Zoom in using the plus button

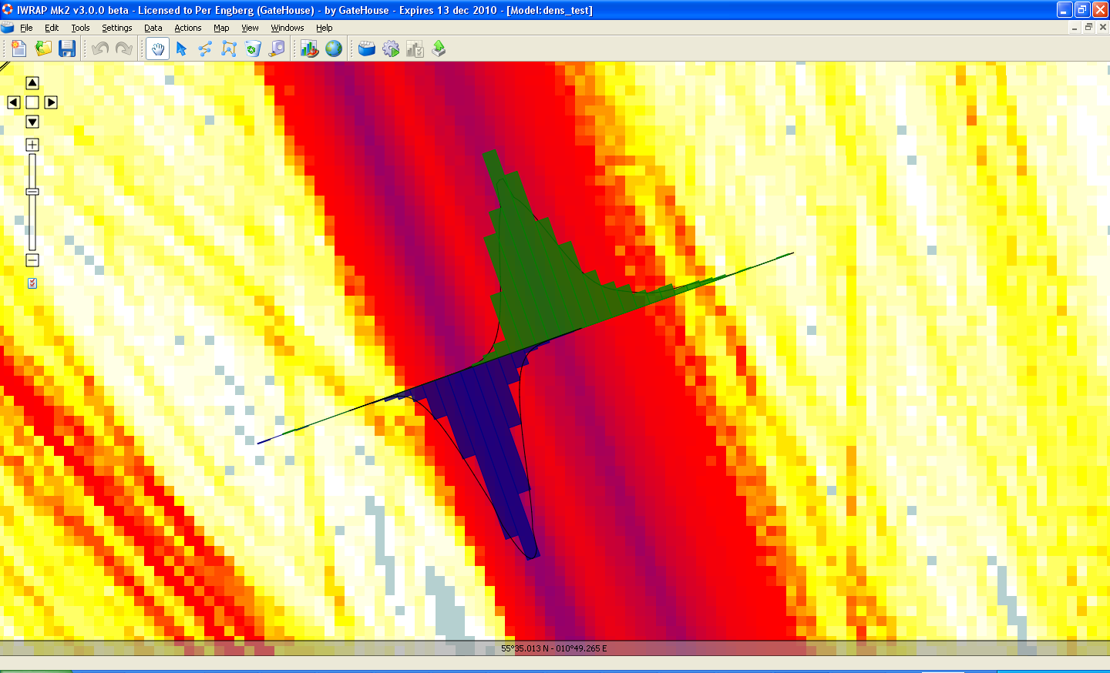click(32, 145)
